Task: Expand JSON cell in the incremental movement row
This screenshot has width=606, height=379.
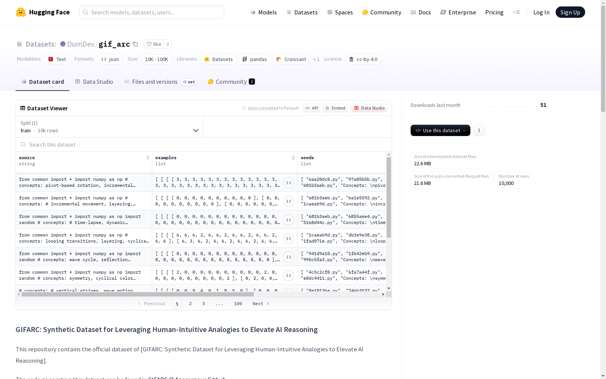Action: point(289,201)
